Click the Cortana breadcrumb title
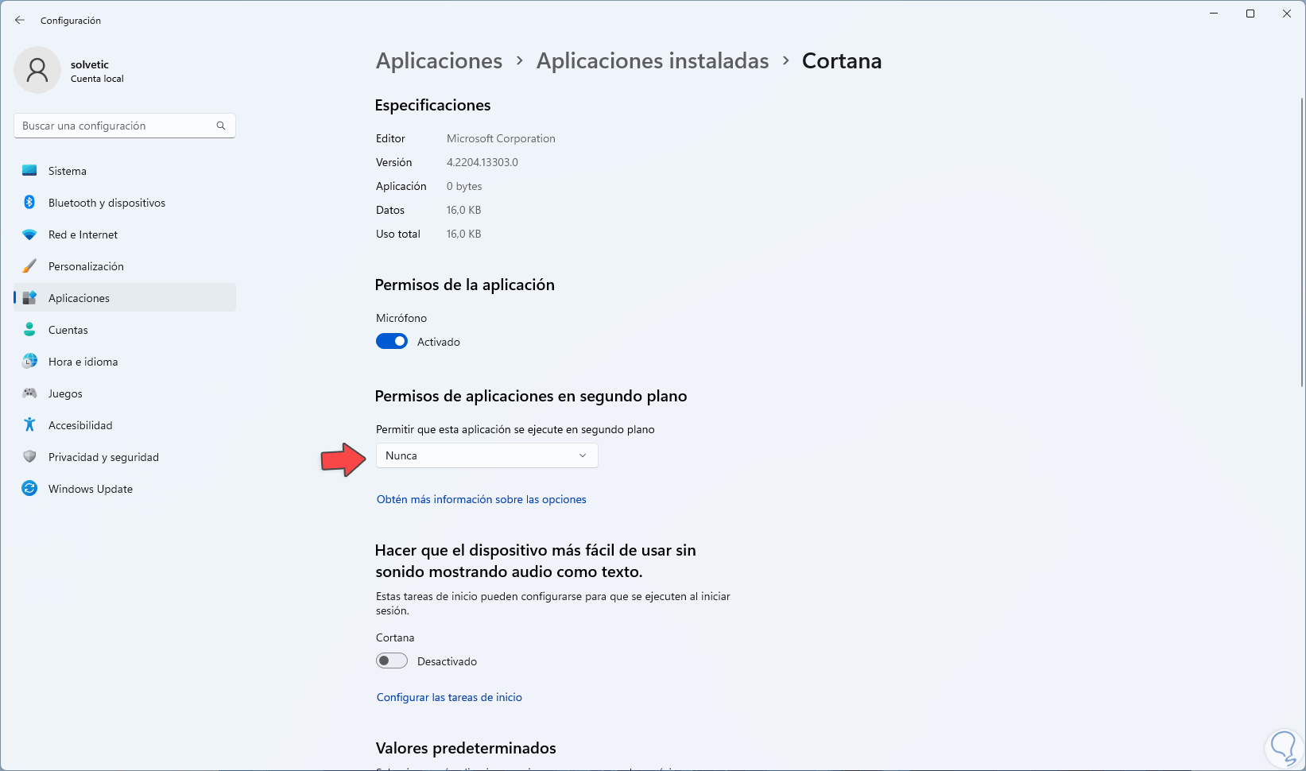This screenshot has width=1306, height=771. 842,61
